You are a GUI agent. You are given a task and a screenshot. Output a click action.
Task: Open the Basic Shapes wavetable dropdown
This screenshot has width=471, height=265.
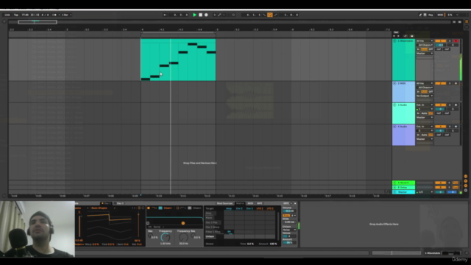click(x=103, y=208)
